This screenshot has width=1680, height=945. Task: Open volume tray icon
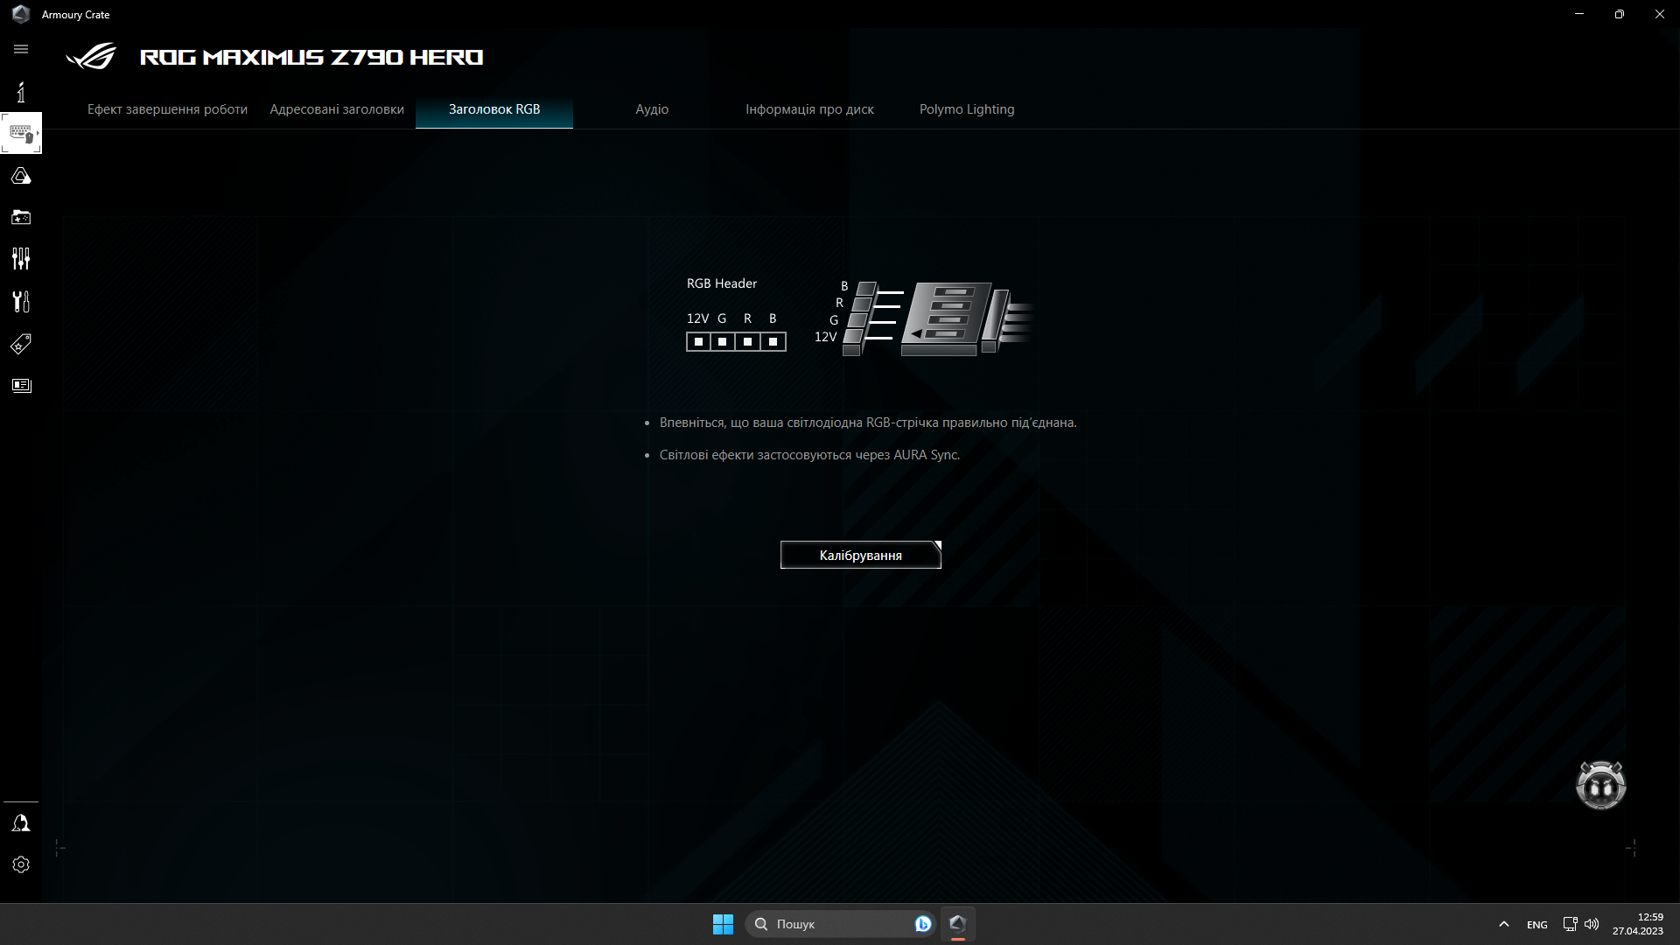[x=1592, y=924]
